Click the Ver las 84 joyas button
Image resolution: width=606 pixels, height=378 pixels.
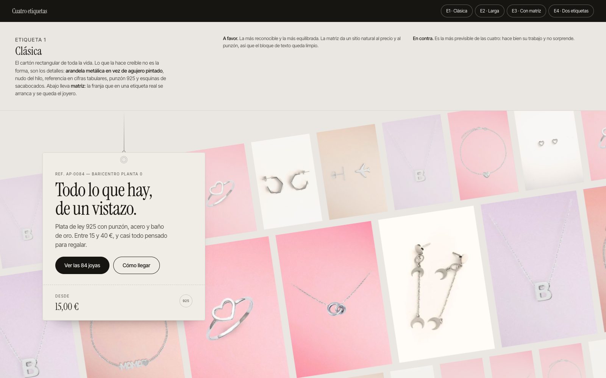coord(82,265)
